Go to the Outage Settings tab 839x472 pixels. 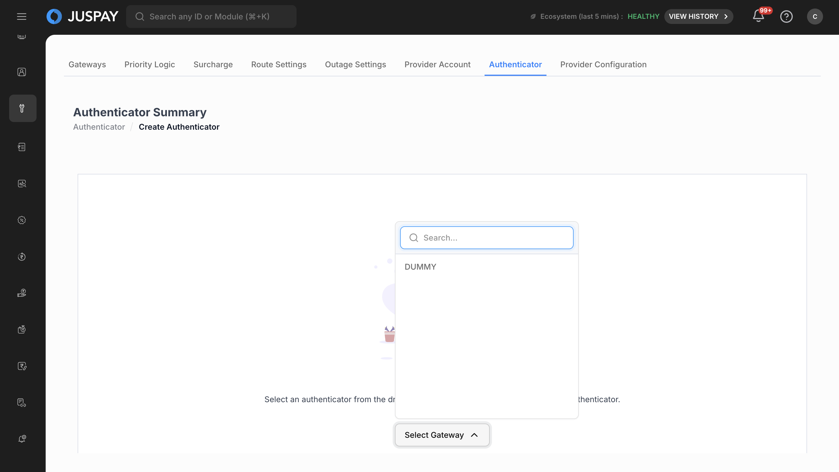[355, 64]
